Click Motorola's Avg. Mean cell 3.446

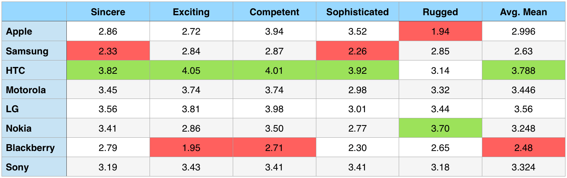(524, 90)
